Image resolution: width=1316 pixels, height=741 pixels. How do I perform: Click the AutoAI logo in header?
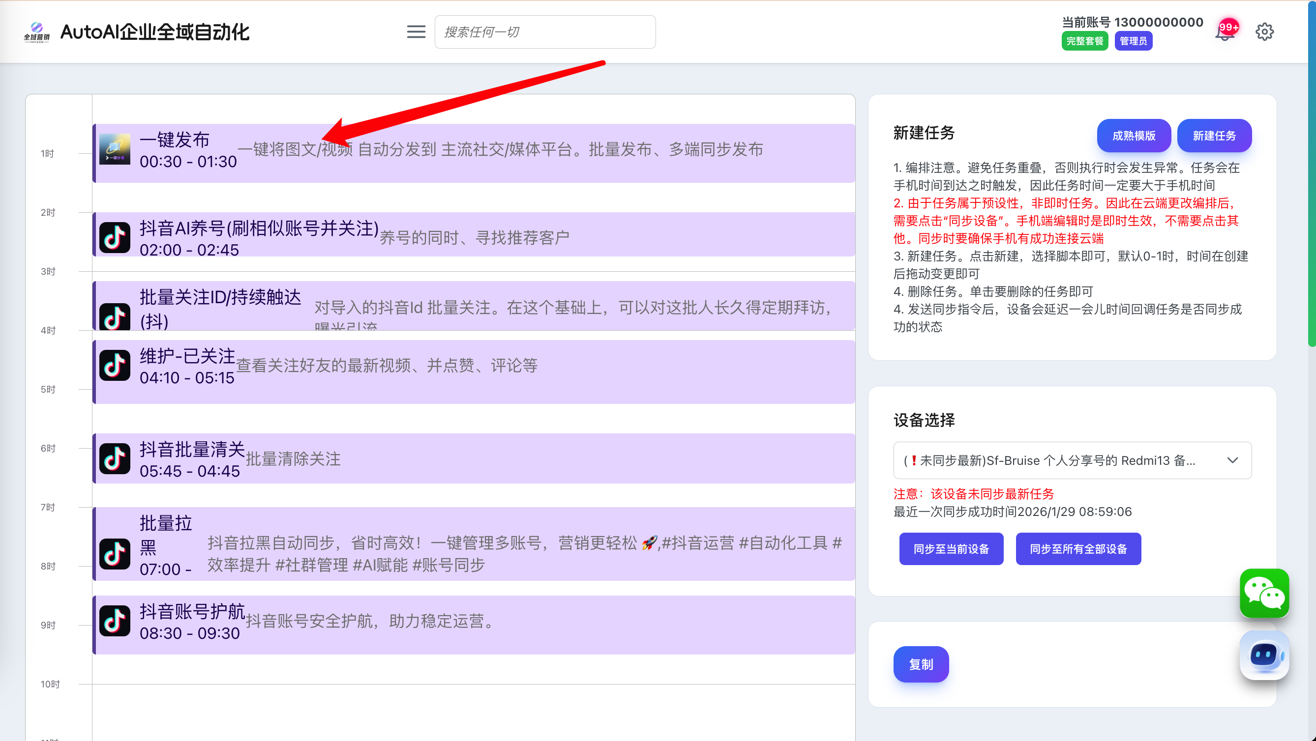coord(37,31)
